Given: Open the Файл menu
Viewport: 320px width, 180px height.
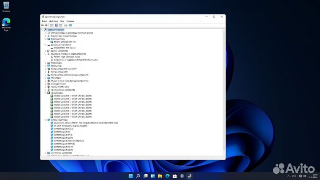Looking at the screenshot, I should [x=44, y=21].
